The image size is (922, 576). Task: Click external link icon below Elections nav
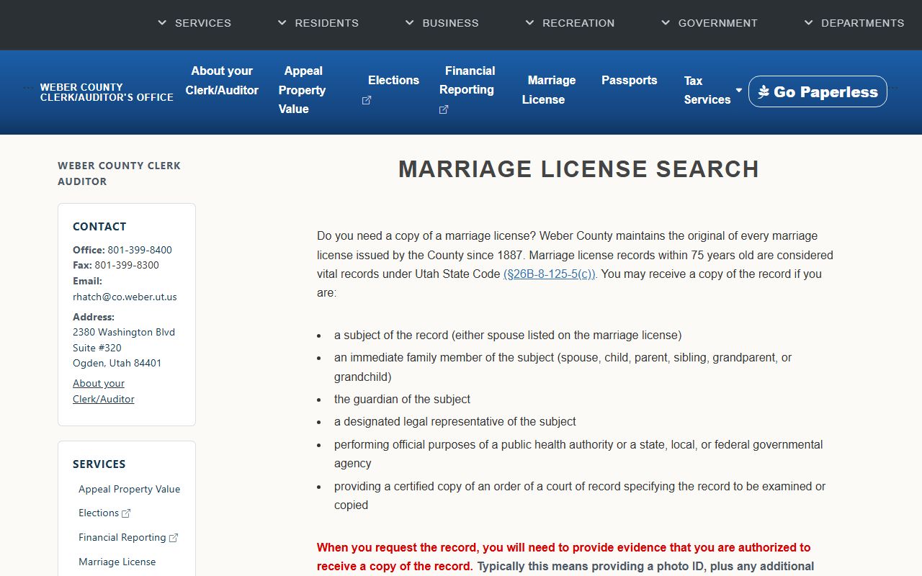367,100
